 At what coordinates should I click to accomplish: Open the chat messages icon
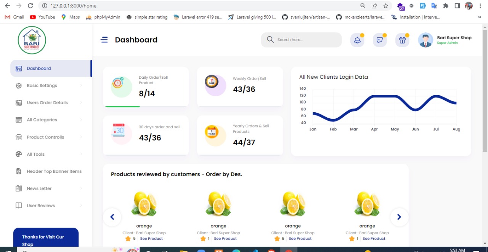point(380,40)
